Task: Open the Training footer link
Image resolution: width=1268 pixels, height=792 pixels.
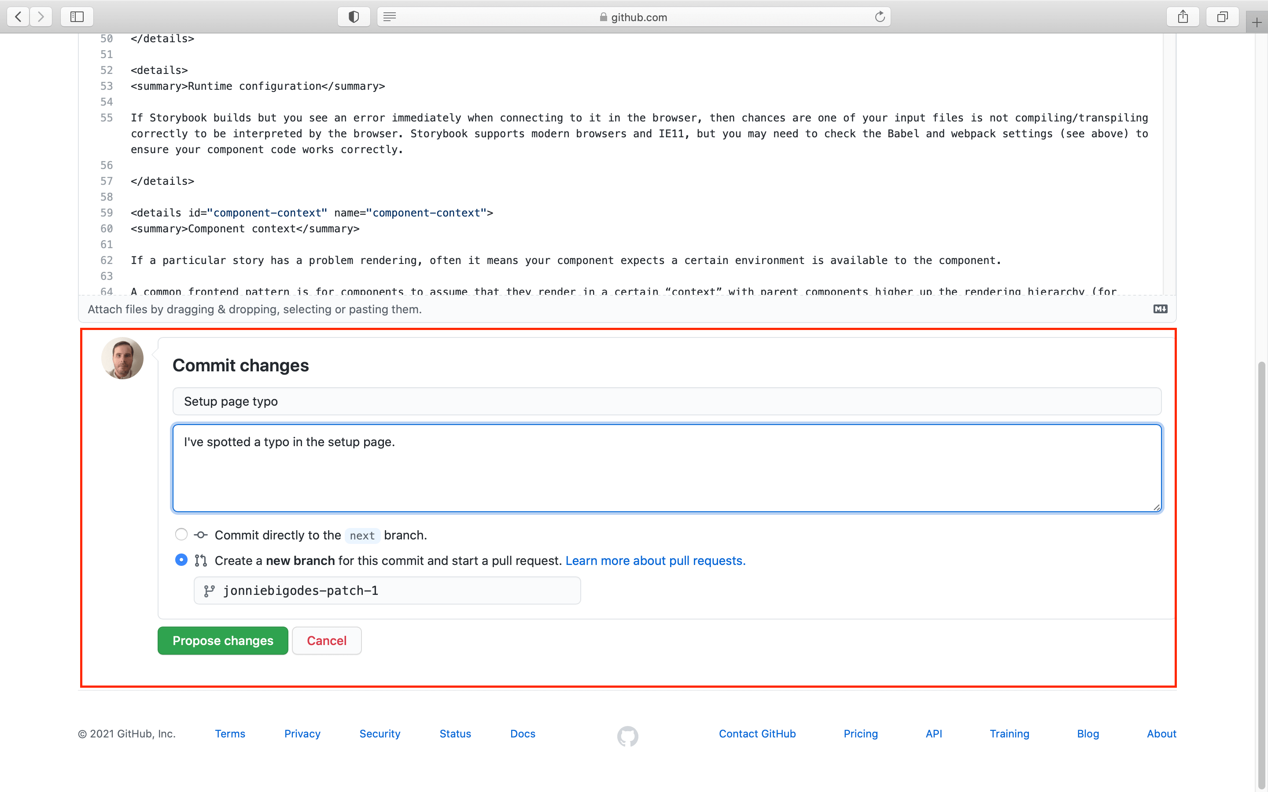Action: [1009, 733]
